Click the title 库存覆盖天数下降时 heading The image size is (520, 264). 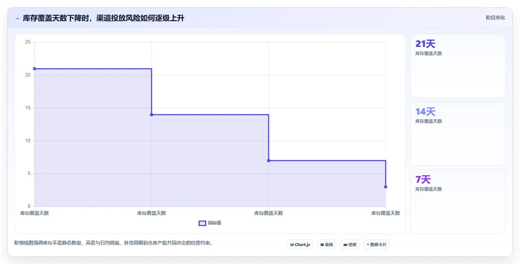103,18
